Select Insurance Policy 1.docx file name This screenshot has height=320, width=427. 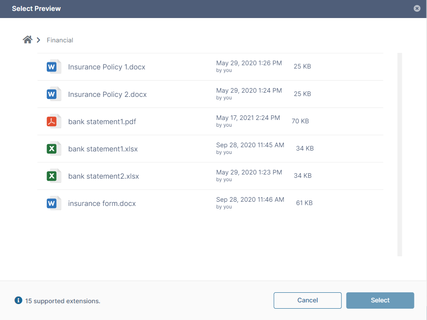(x=107, y=67)
